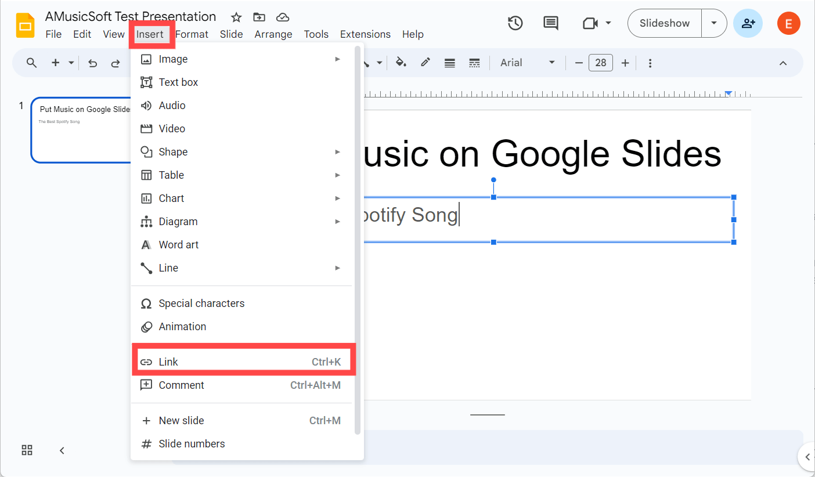Search the menus magnifier icon

tap(32, 63)
